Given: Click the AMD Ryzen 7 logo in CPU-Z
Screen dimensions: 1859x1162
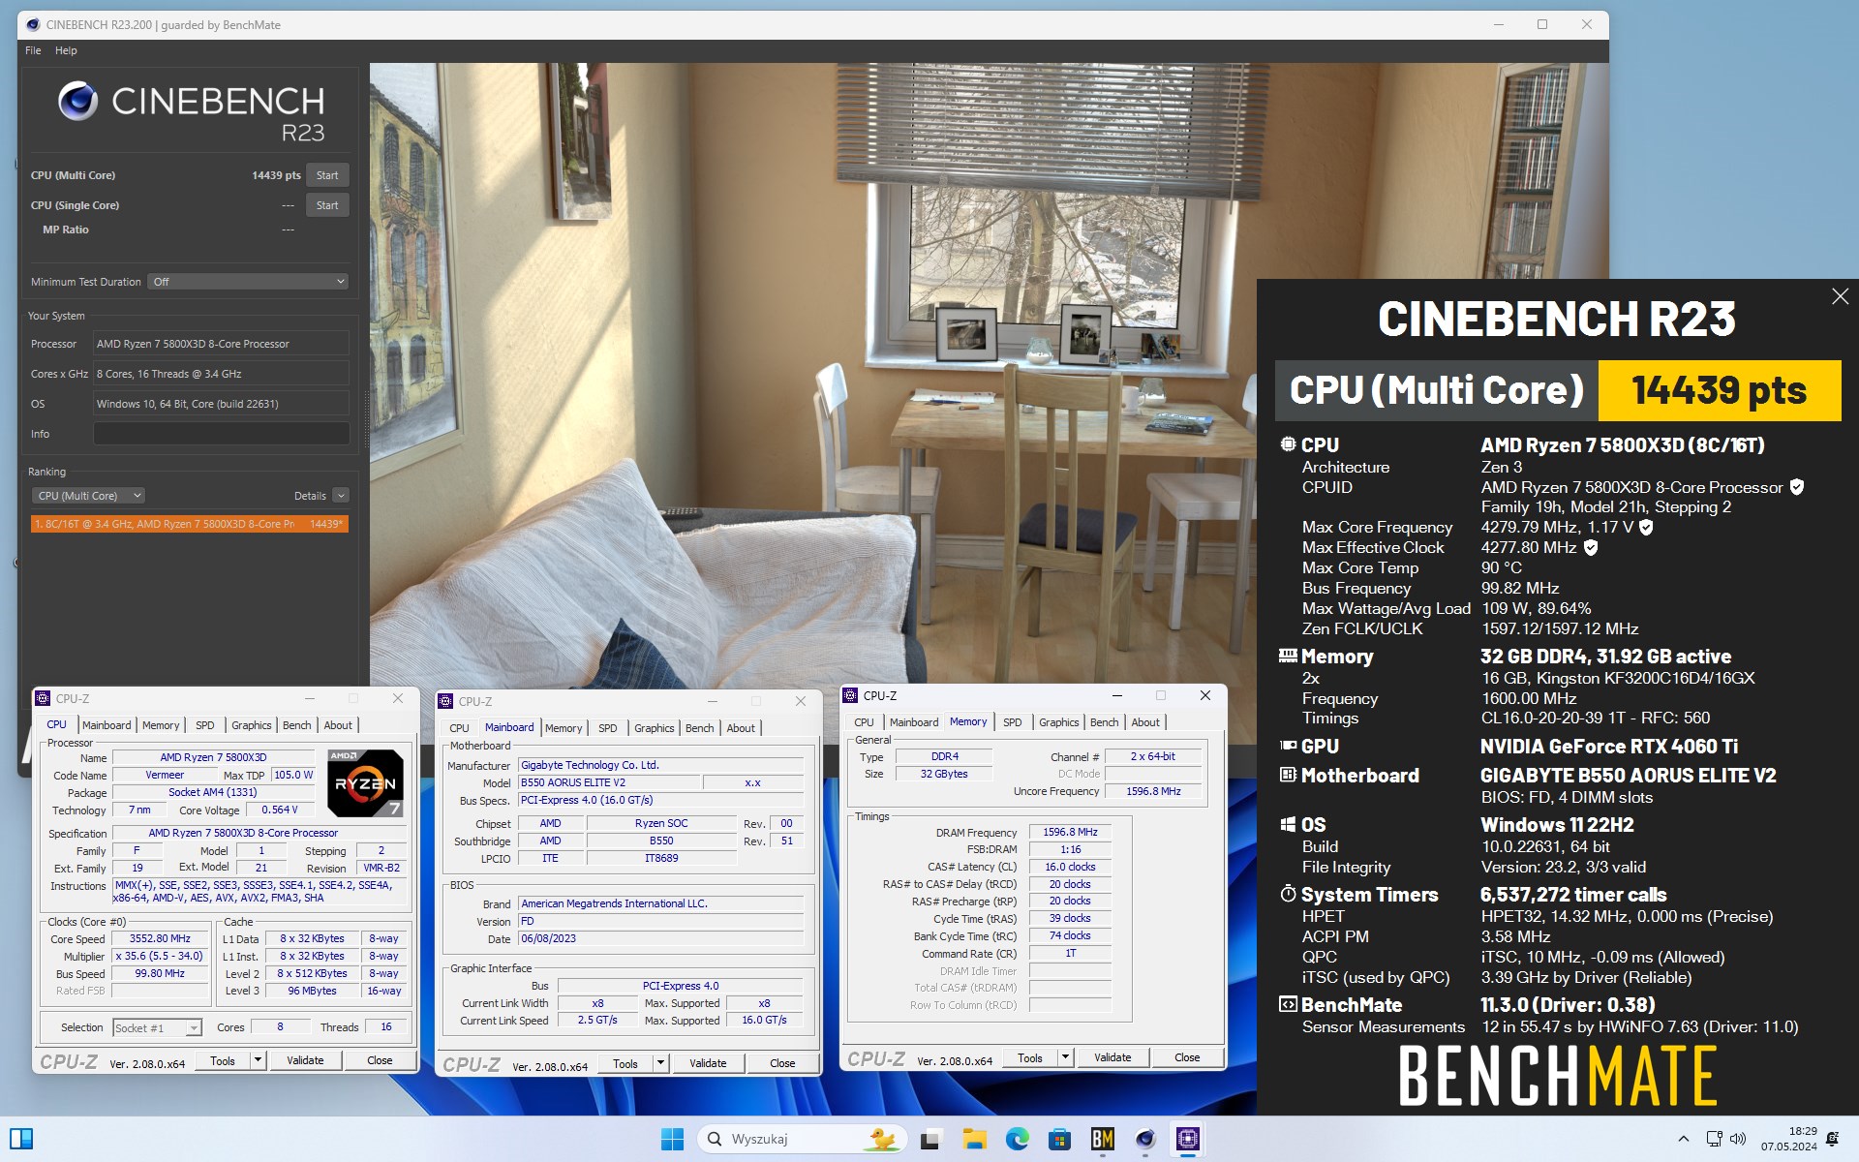Looking at the screenshot, I should (365, 782).
